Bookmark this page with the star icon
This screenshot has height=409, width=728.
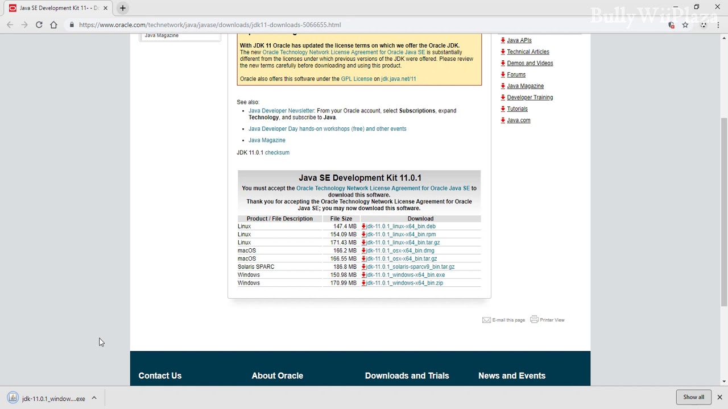click(685, 25)
